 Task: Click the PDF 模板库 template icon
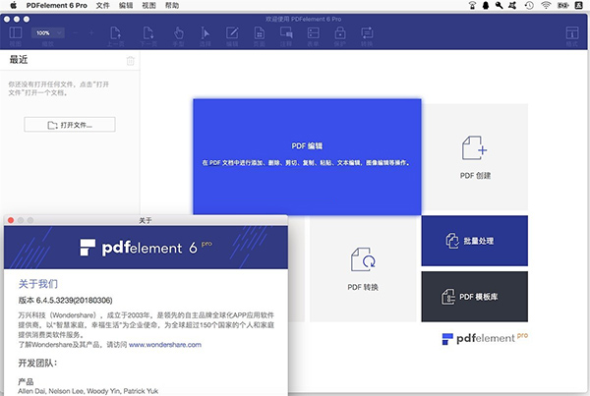(x=448, y=297)
